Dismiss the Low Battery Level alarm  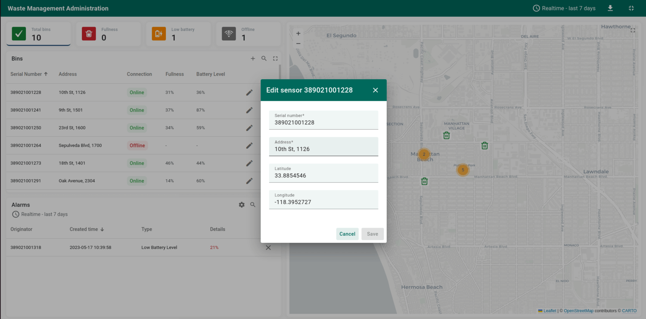268,248
